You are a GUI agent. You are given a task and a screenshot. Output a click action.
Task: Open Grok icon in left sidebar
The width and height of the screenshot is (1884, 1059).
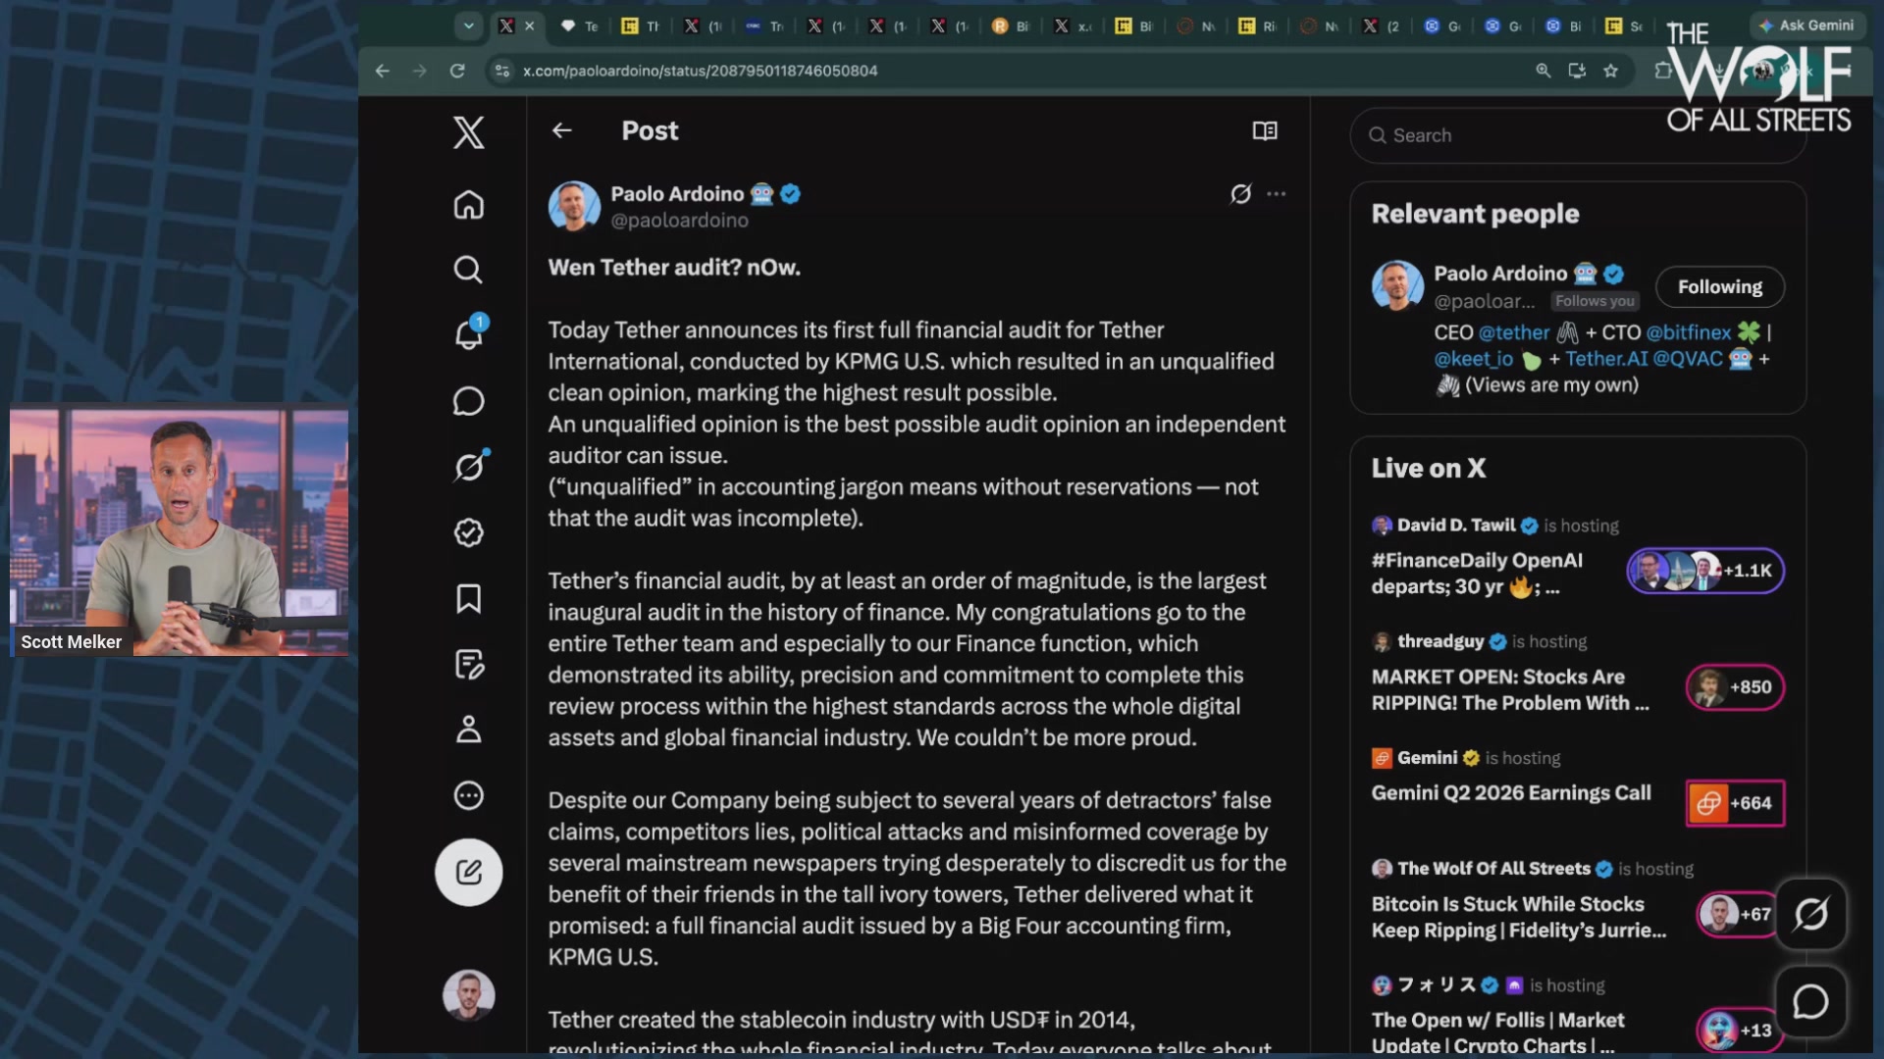click(470, 466)
